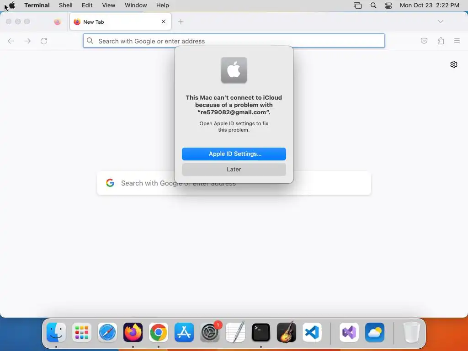Open Control Center in the menu bar

coord(388,5)
